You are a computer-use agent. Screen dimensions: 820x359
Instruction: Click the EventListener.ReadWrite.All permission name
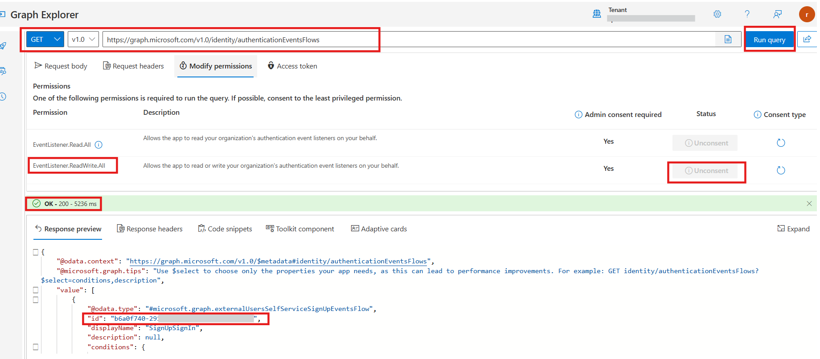[x=69, y=165]
